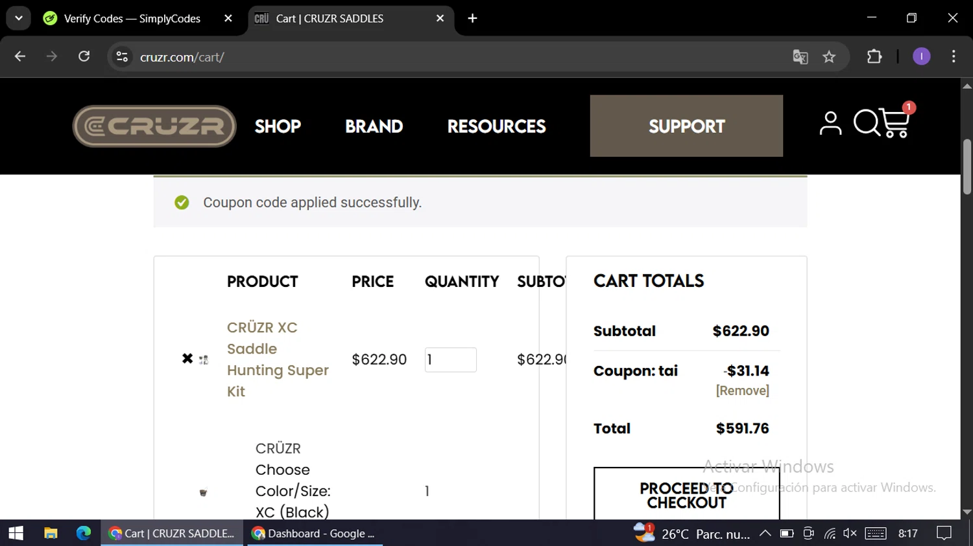973x546 pixels.
Task: Click the muted volume tray icon
Action: (850, 533)
